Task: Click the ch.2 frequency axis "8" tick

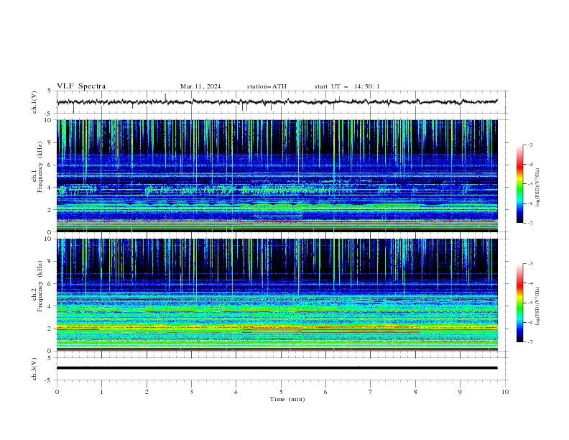Action: tap(50, 262)
